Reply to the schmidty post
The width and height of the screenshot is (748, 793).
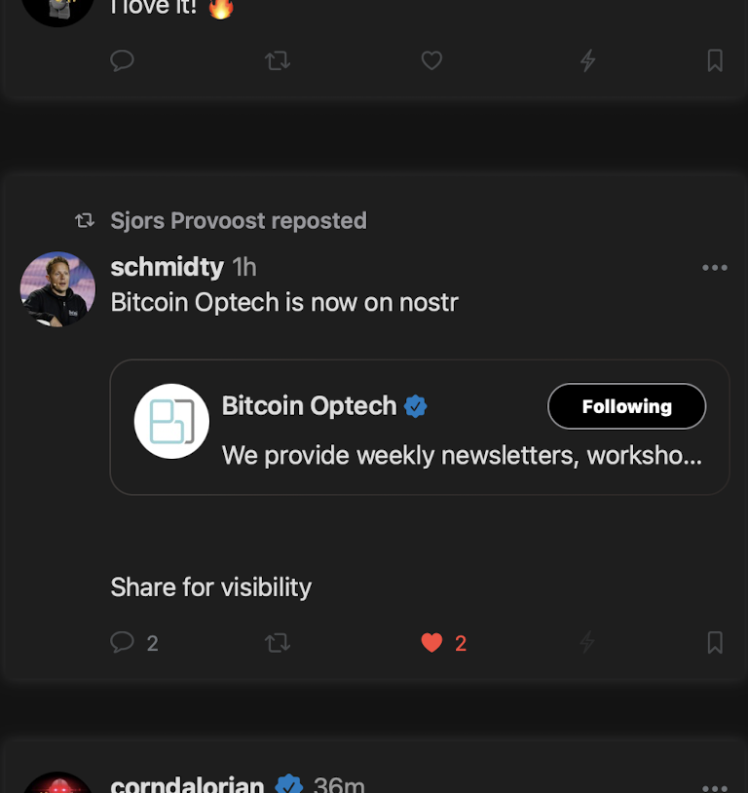click(x=123, y=642)
